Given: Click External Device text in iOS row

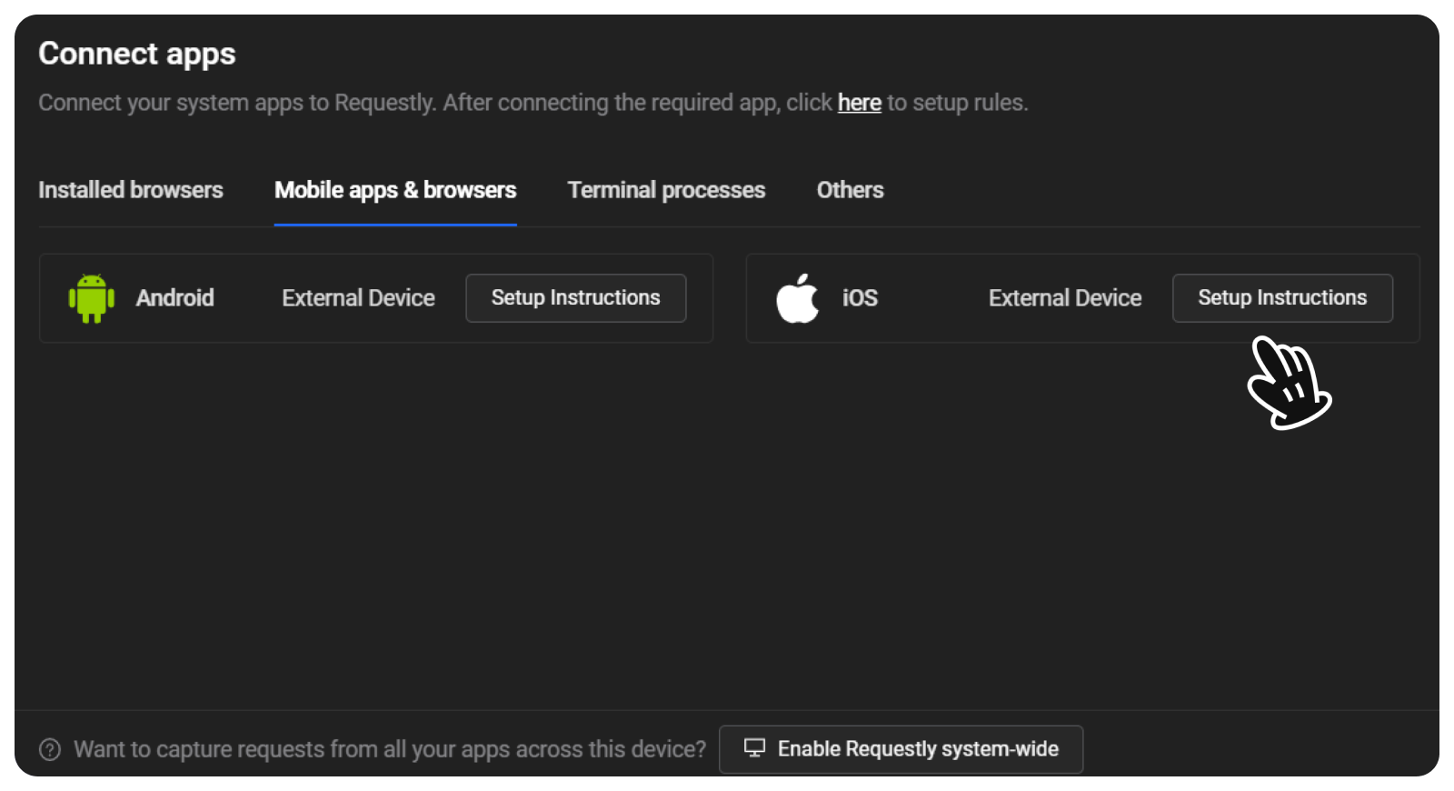Looking at the screenshot, I should (x=1065, y=298).
